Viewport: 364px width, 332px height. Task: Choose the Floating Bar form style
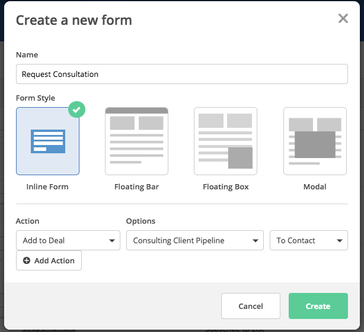[x=136, y=141]
